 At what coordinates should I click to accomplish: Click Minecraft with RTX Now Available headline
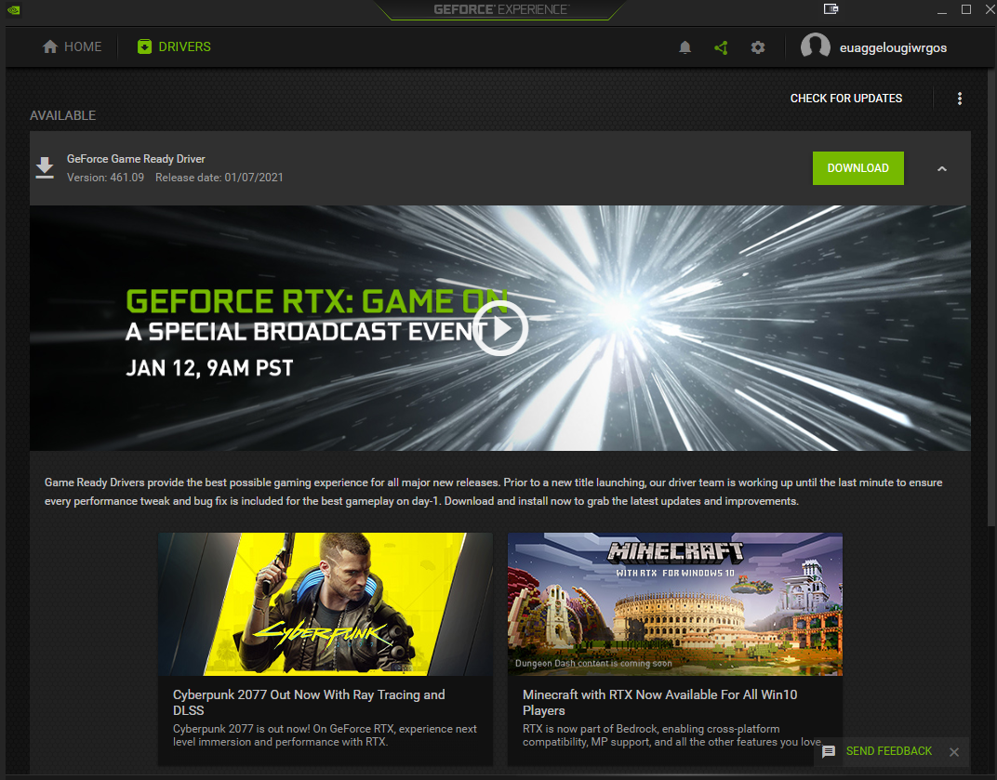tap(659, 703)
